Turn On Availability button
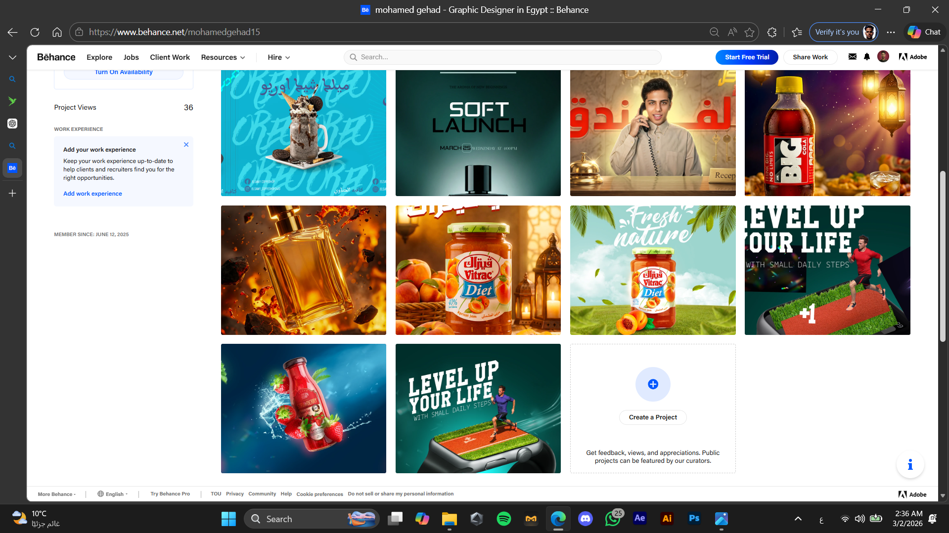Screen dimensions: 949x533 coord(124,73)
